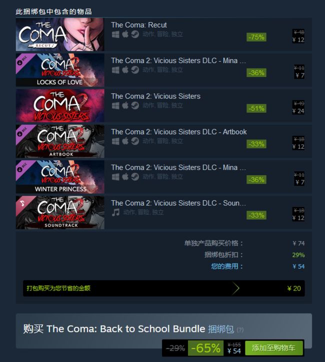Viewport: 325px width, 362px height.
Task: Click the ¥ 20 bundle savings bar
Action: tap(164, 288)
